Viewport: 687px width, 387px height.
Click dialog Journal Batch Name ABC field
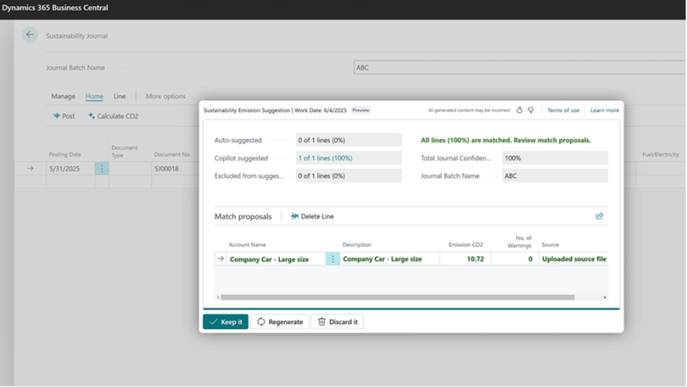pos(555,176)
